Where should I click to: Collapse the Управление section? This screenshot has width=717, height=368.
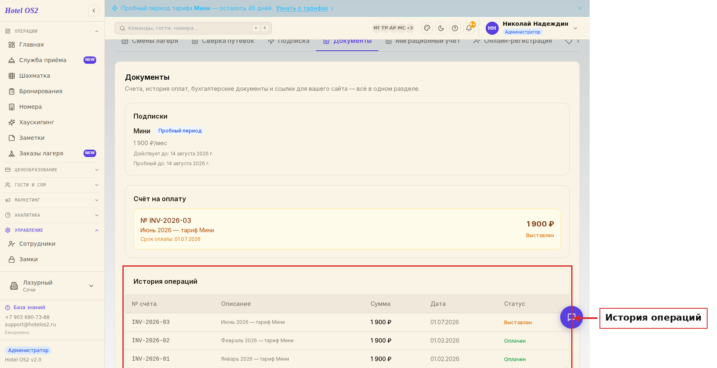pos(52,230)
